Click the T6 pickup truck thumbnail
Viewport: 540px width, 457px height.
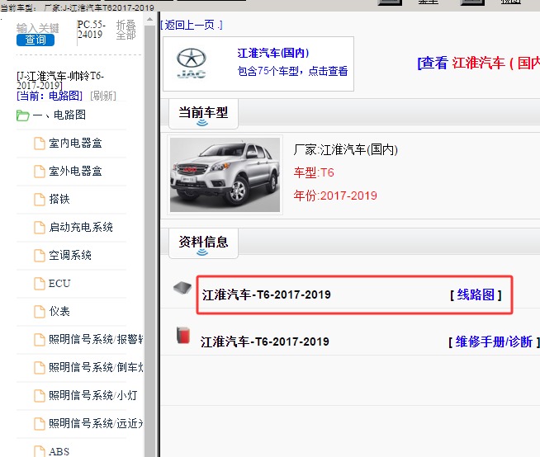225,175
